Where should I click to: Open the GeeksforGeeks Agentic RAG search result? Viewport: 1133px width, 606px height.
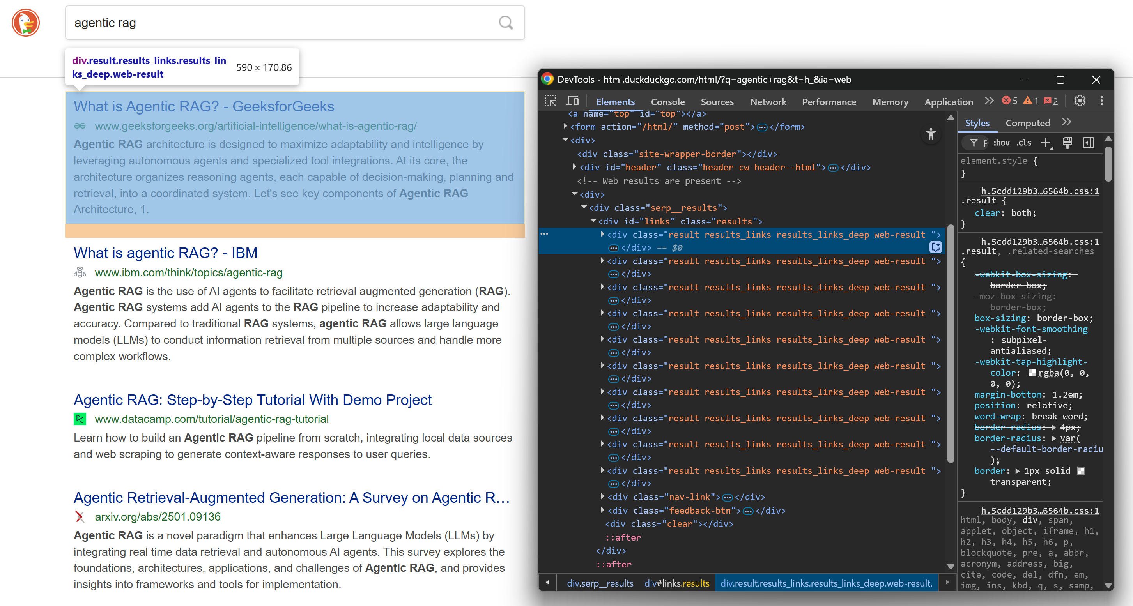click(x=204, y=106)
